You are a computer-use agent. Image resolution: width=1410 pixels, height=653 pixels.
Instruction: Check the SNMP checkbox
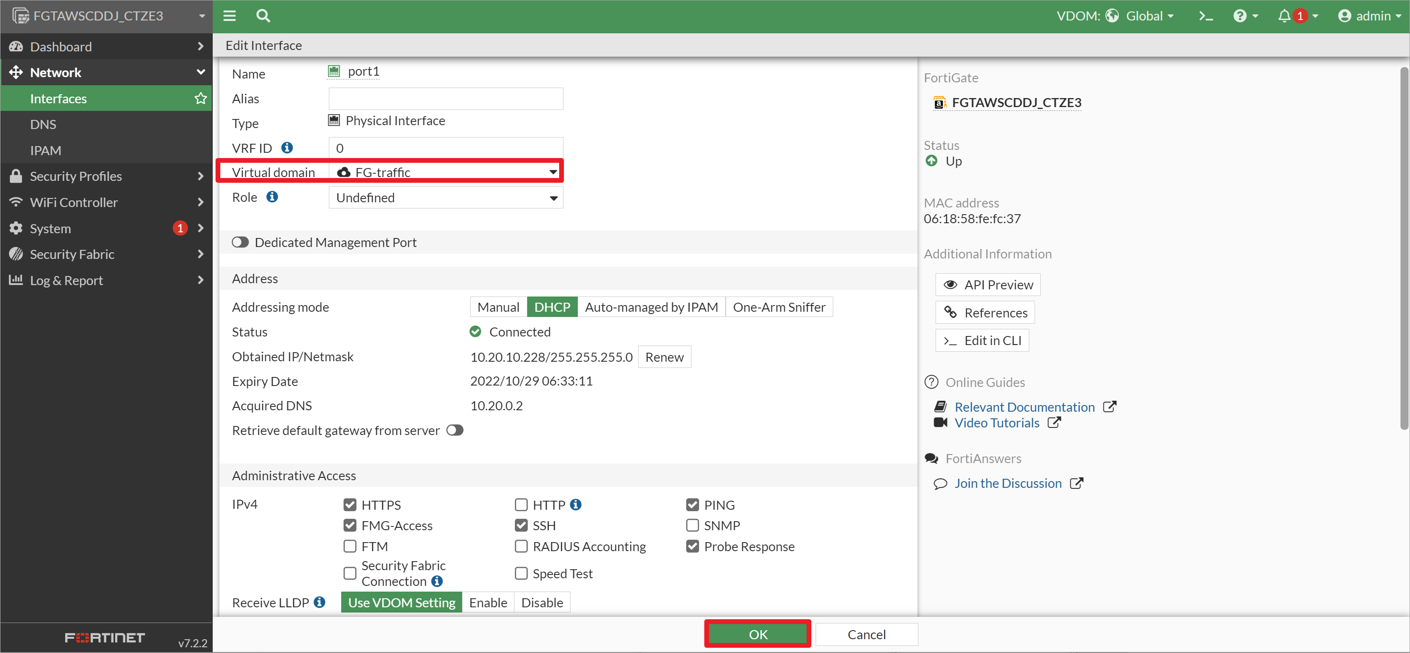[692, 525]
